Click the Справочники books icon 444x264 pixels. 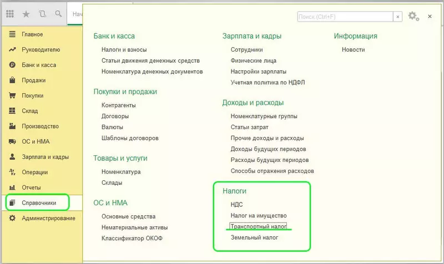pyautogui.click(x=12, y=202)
